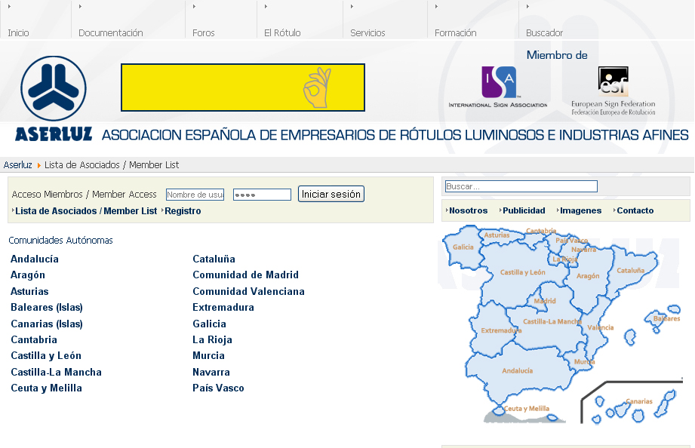
Task: Click the Iniciar sesión button
Action: coord(331,194)
